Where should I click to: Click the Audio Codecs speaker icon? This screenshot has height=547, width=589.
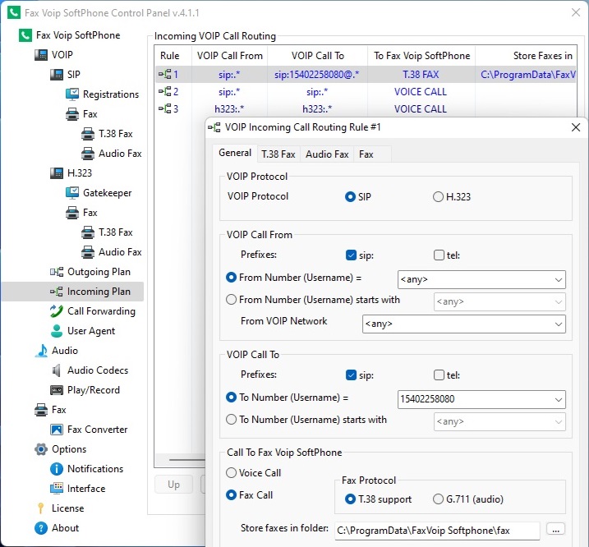(57, 370)
